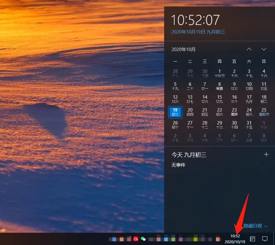Select today, October 19 初三
Viewport: 275px width, 245px height.
(x=175, y=112)
